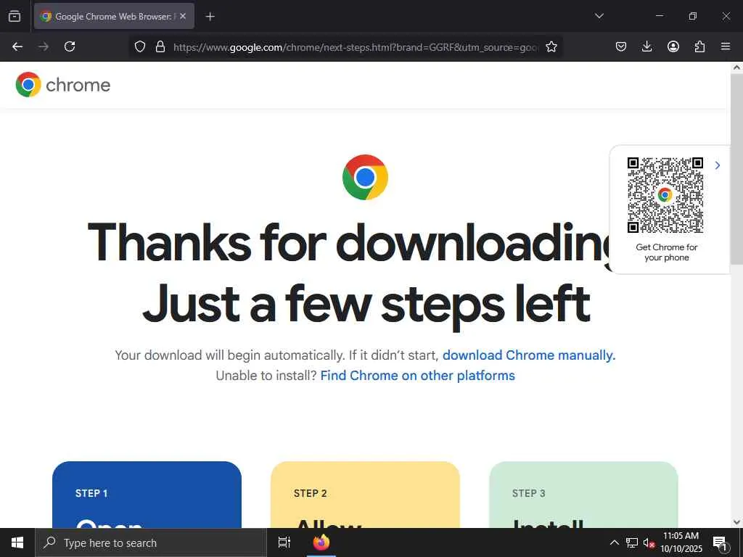Open Find Chrome on other platforms link
Screen dimensions: 743x557
point(417,376)
